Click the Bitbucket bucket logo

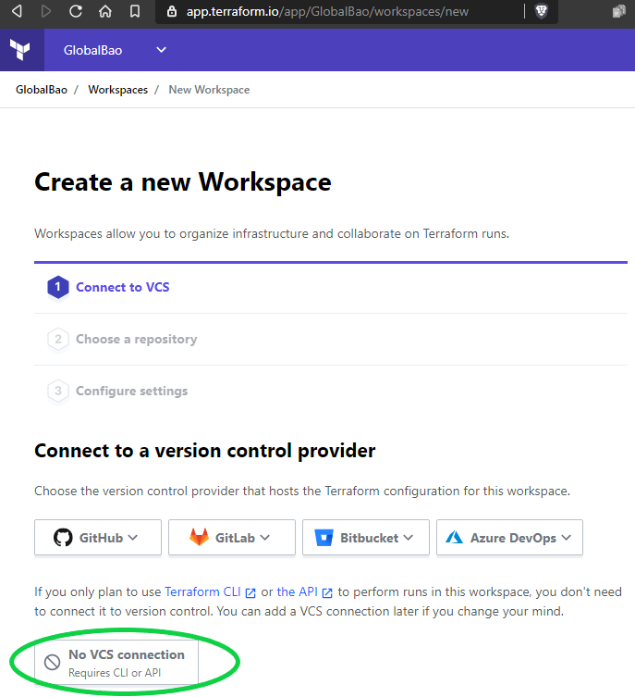pyautogui.click(x=324, y=538)
